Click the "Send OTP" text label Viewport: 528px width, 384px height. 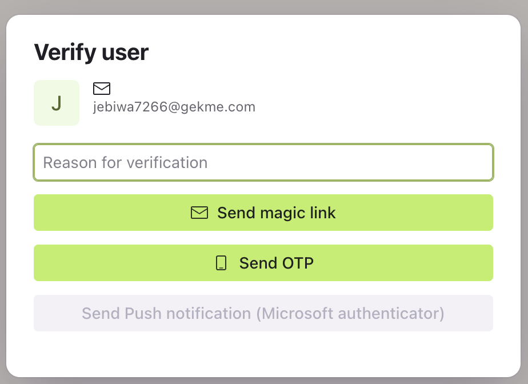click(x=277, y=263)
